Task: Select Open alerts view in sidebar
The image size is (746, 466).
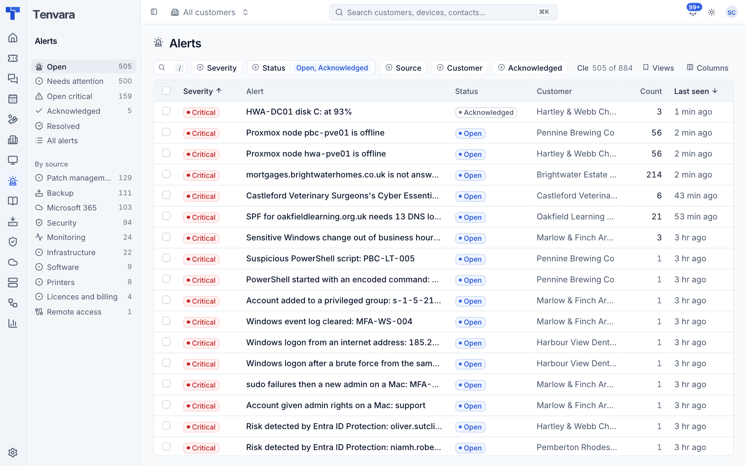Action: coord(84,66)
